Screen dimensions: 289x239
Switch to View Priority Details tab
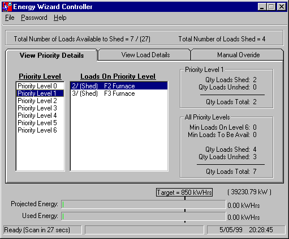(x=51, y=56)
